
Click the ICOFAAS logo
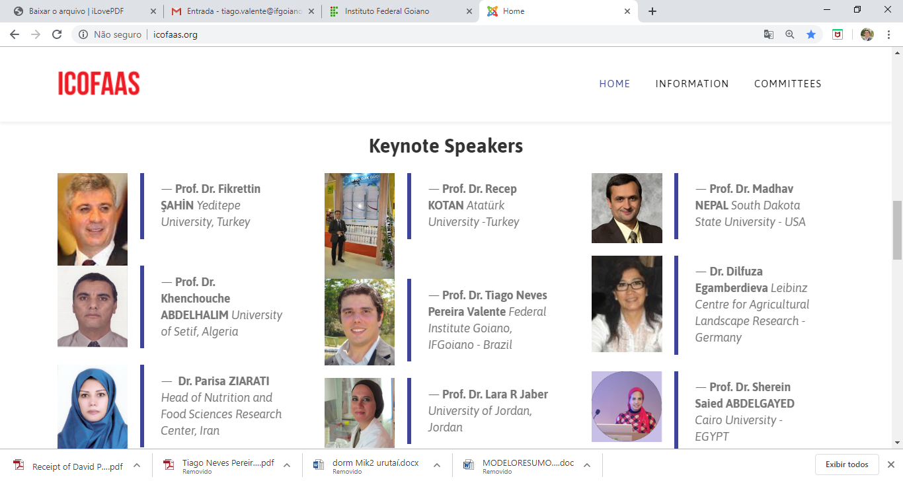coord(99,84)
